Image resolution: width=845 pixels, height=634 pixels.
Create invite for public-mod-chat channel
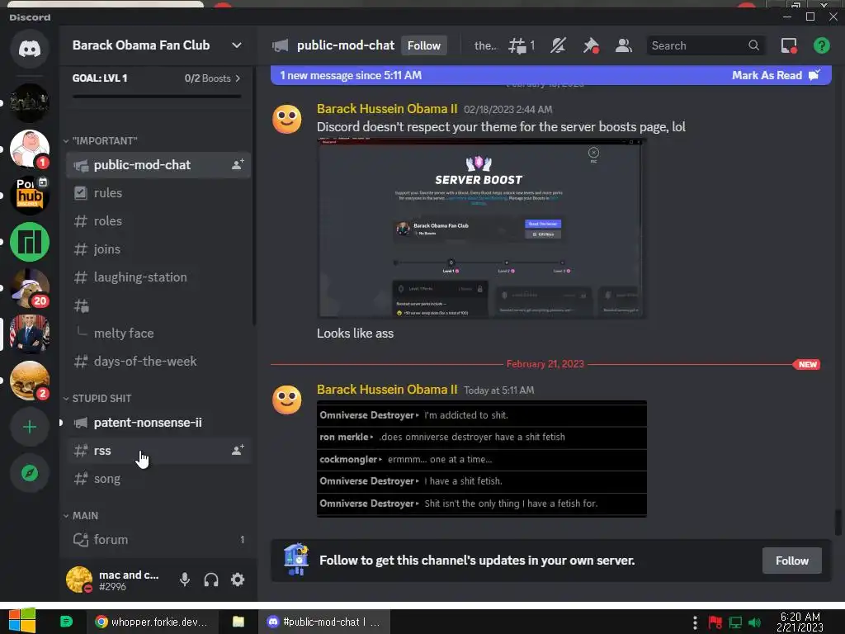point(238,165)
